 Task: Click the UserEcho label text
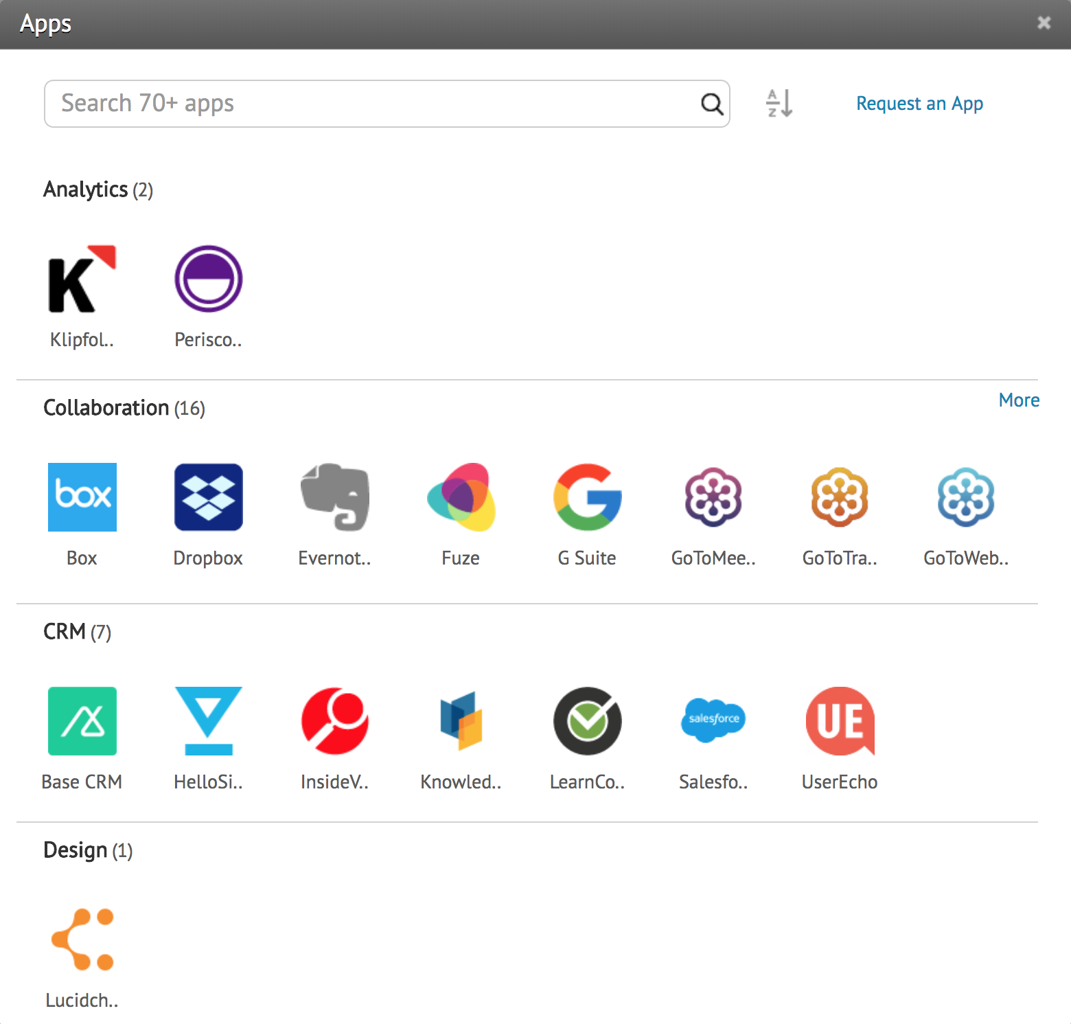click(x=840, y=782)
